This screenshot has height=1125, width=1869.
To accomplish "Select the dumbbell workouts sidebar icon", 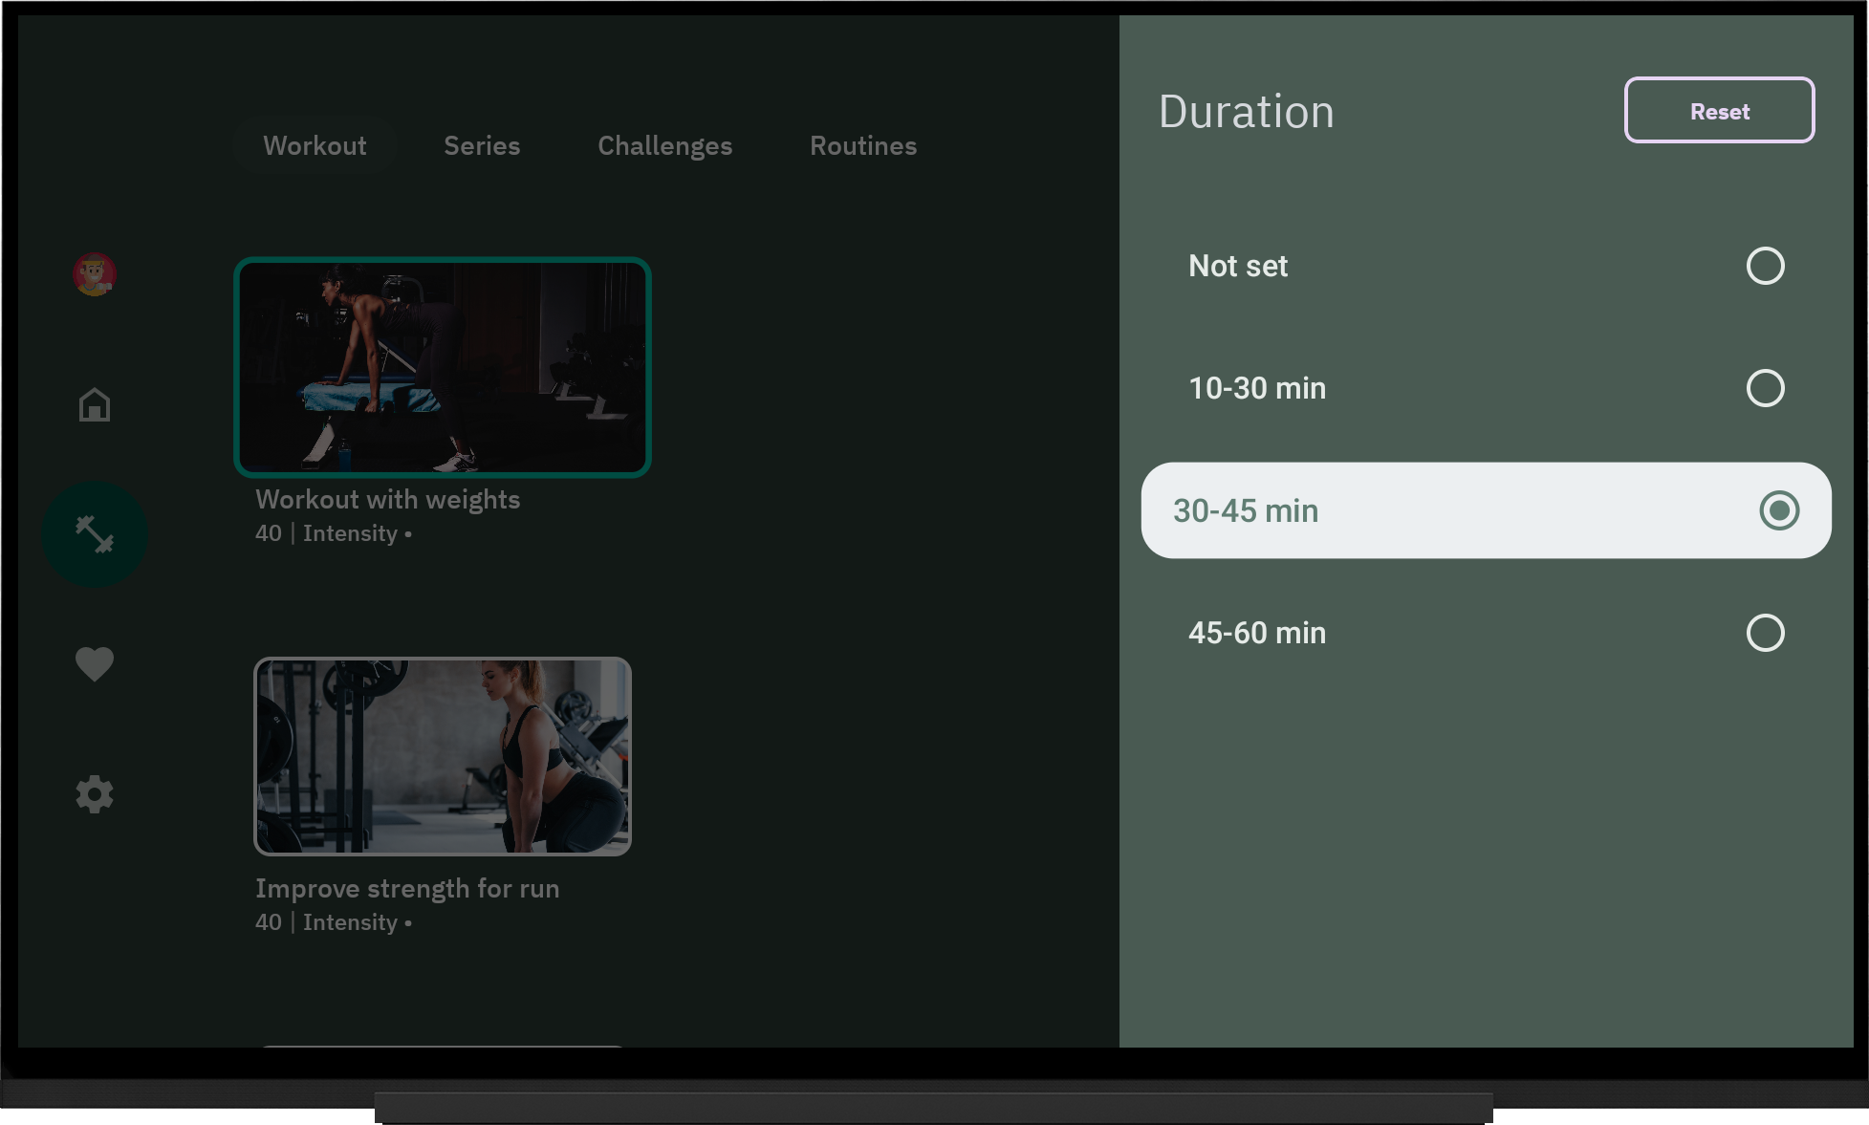I will [94, 534].
